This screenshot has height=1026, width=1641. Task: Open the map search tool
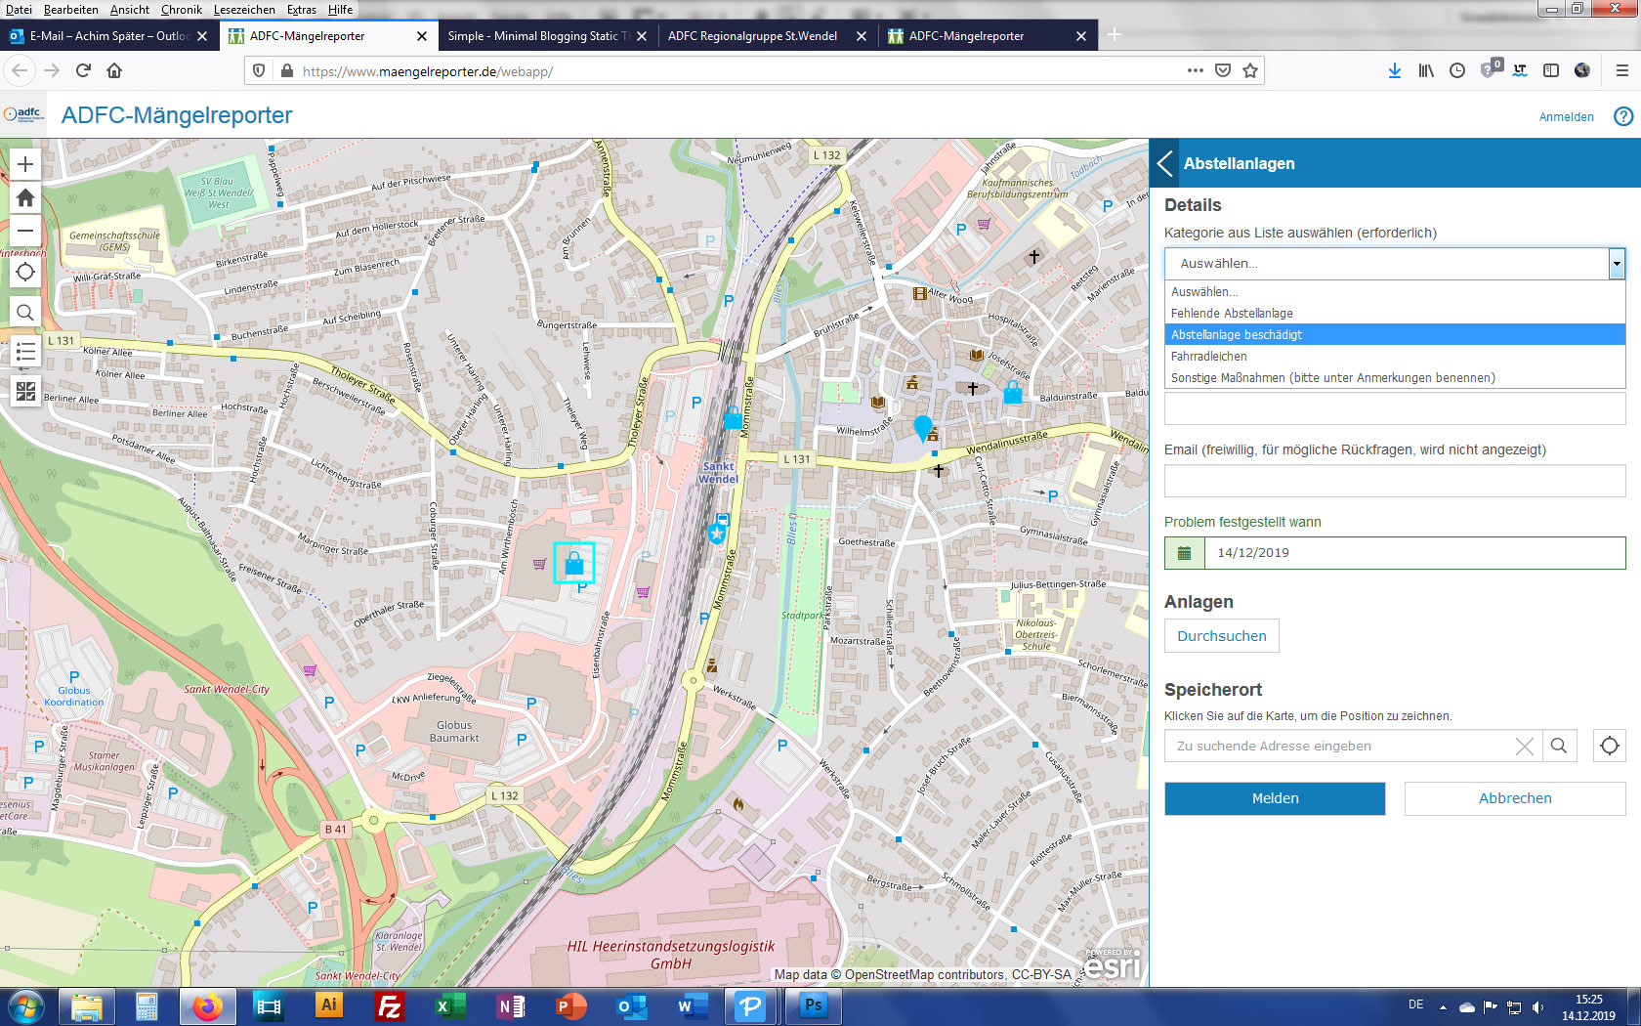25,313
